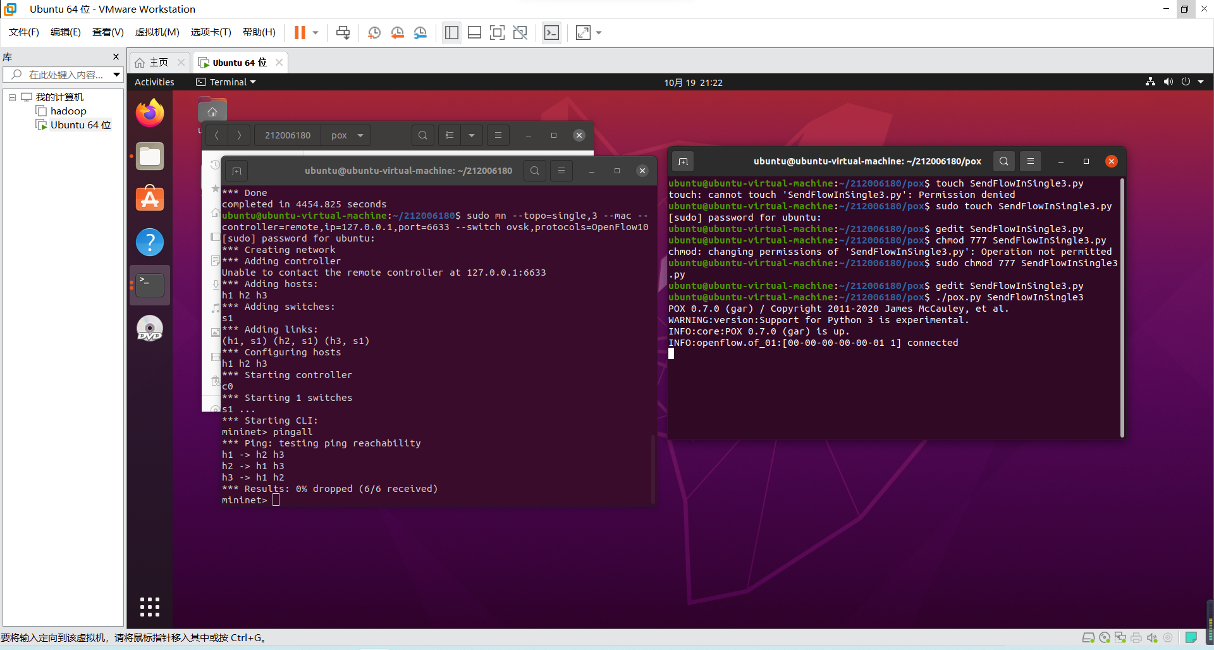Toggle the thumbnail bar view button
1214x650 pixels.
pos(474,33)
